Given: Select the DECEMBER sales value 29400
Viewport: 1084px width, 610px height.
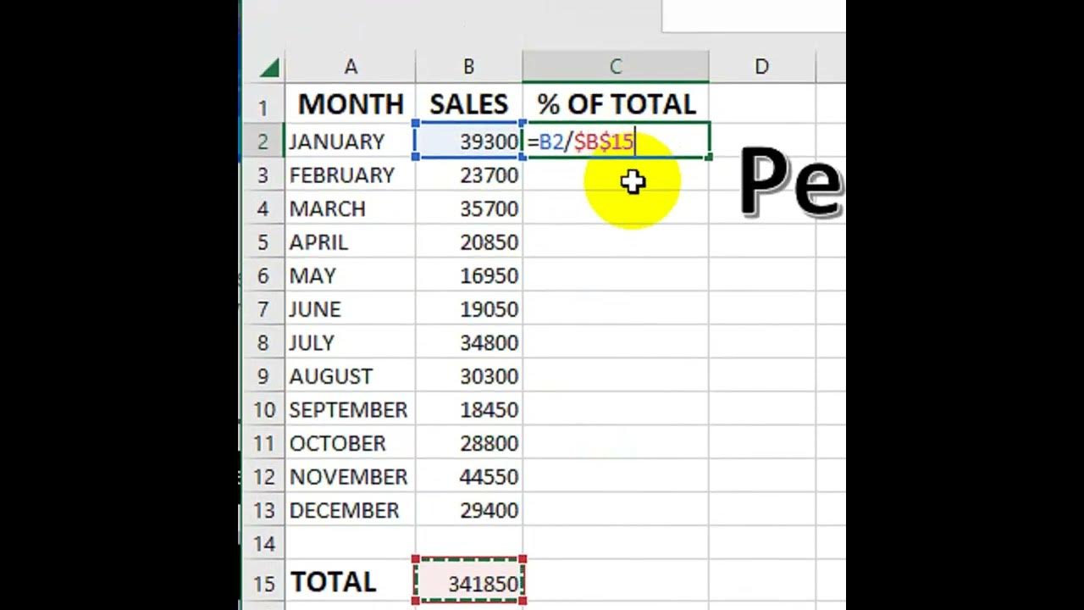Looking at the screenshot, I should point(469,511).
